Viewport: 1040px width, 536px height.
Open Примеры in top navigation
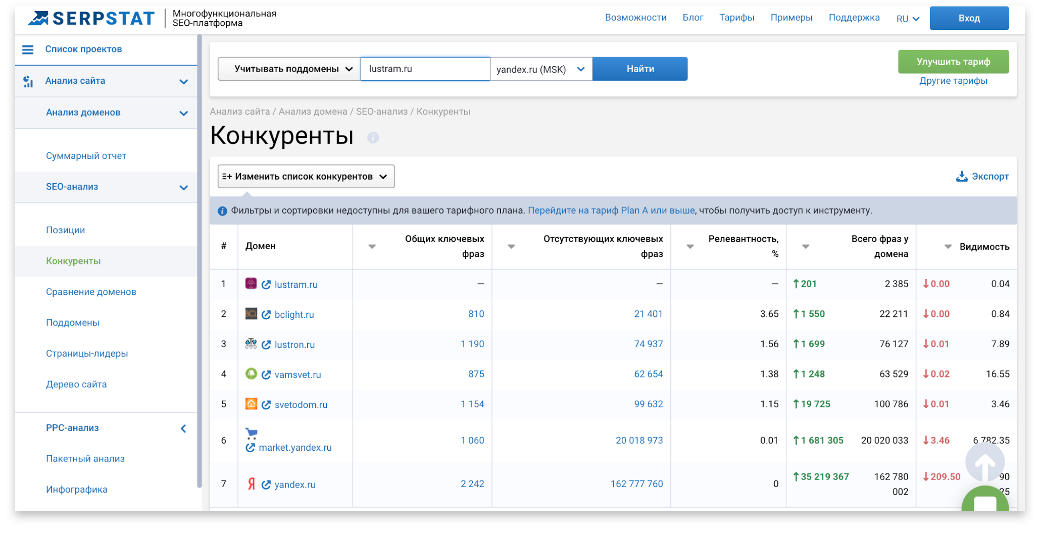point(791,18)
